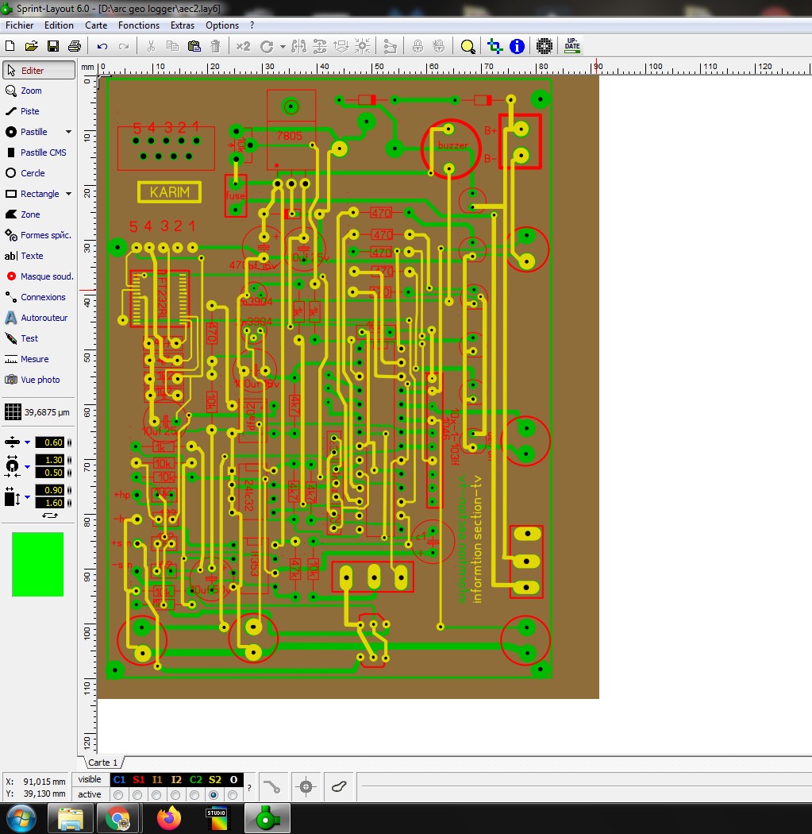Open track width presets dropdown arrow
Screen dimensions: 812x834
pos(27,442)
